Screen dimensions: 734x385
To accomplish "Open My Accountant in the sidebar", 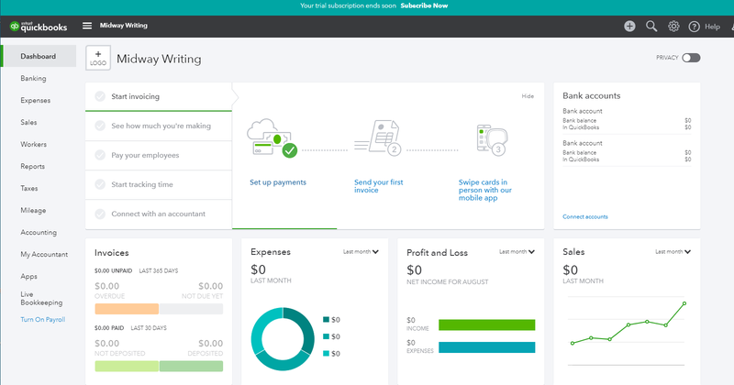I will [44, 254].
